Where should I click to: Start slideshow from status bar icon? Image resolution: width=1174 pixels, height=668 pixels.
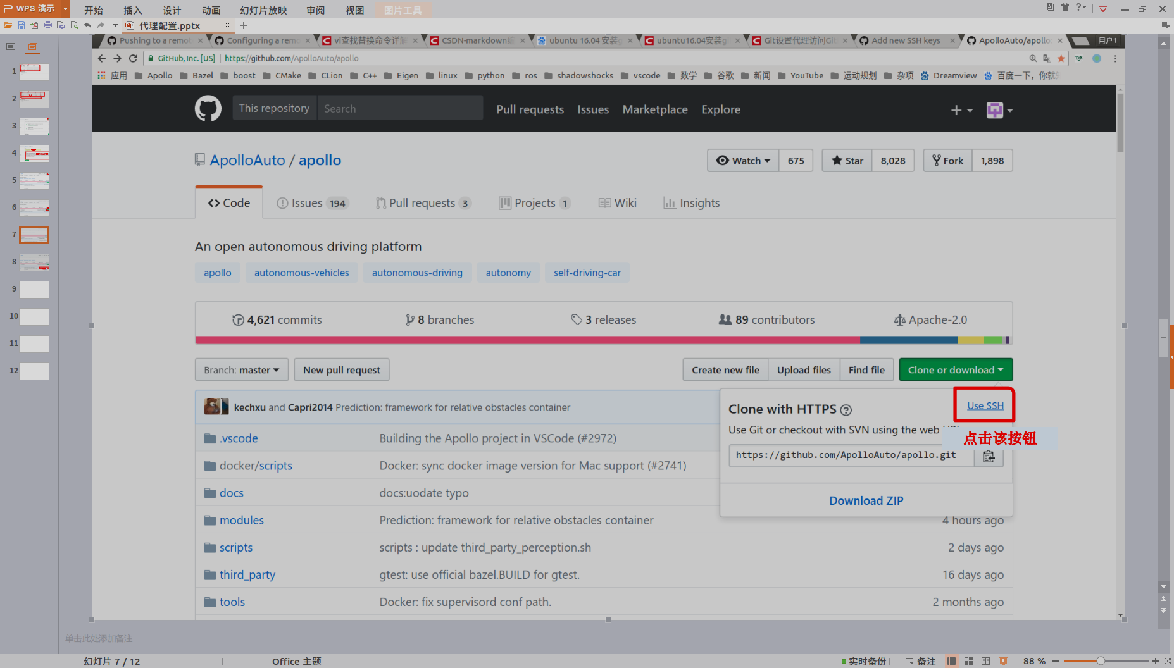pos(1003,661)
